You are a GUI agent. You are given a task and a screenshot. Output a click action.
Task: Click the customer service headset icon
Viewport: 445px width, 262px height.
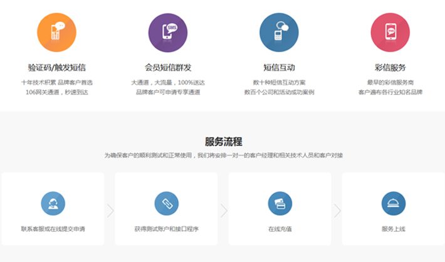pos(53,204)
